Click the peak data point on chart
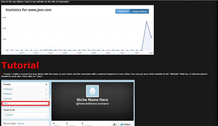Image resolution: width=218 pixels, height=126 pixels. point(146,22)
